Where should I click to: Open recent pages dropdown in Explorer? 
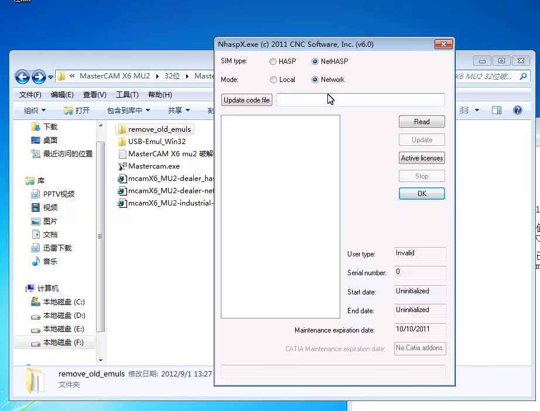[50, 77]
